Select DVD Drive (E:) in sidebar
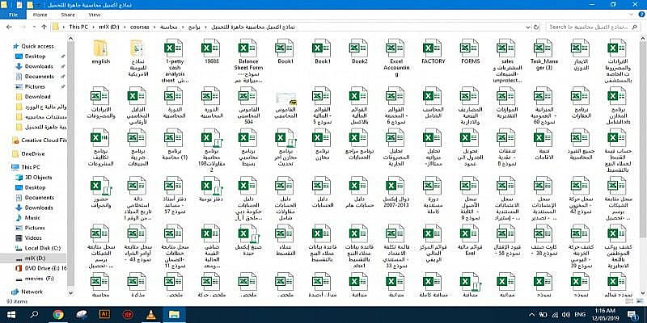The image size is (647, 323). tap(41, 268)
